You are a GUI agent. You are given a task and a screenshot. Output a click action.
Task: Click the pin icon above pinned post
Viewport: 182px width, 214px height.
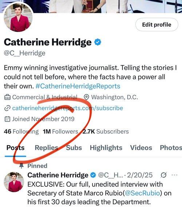pos(21,166)
